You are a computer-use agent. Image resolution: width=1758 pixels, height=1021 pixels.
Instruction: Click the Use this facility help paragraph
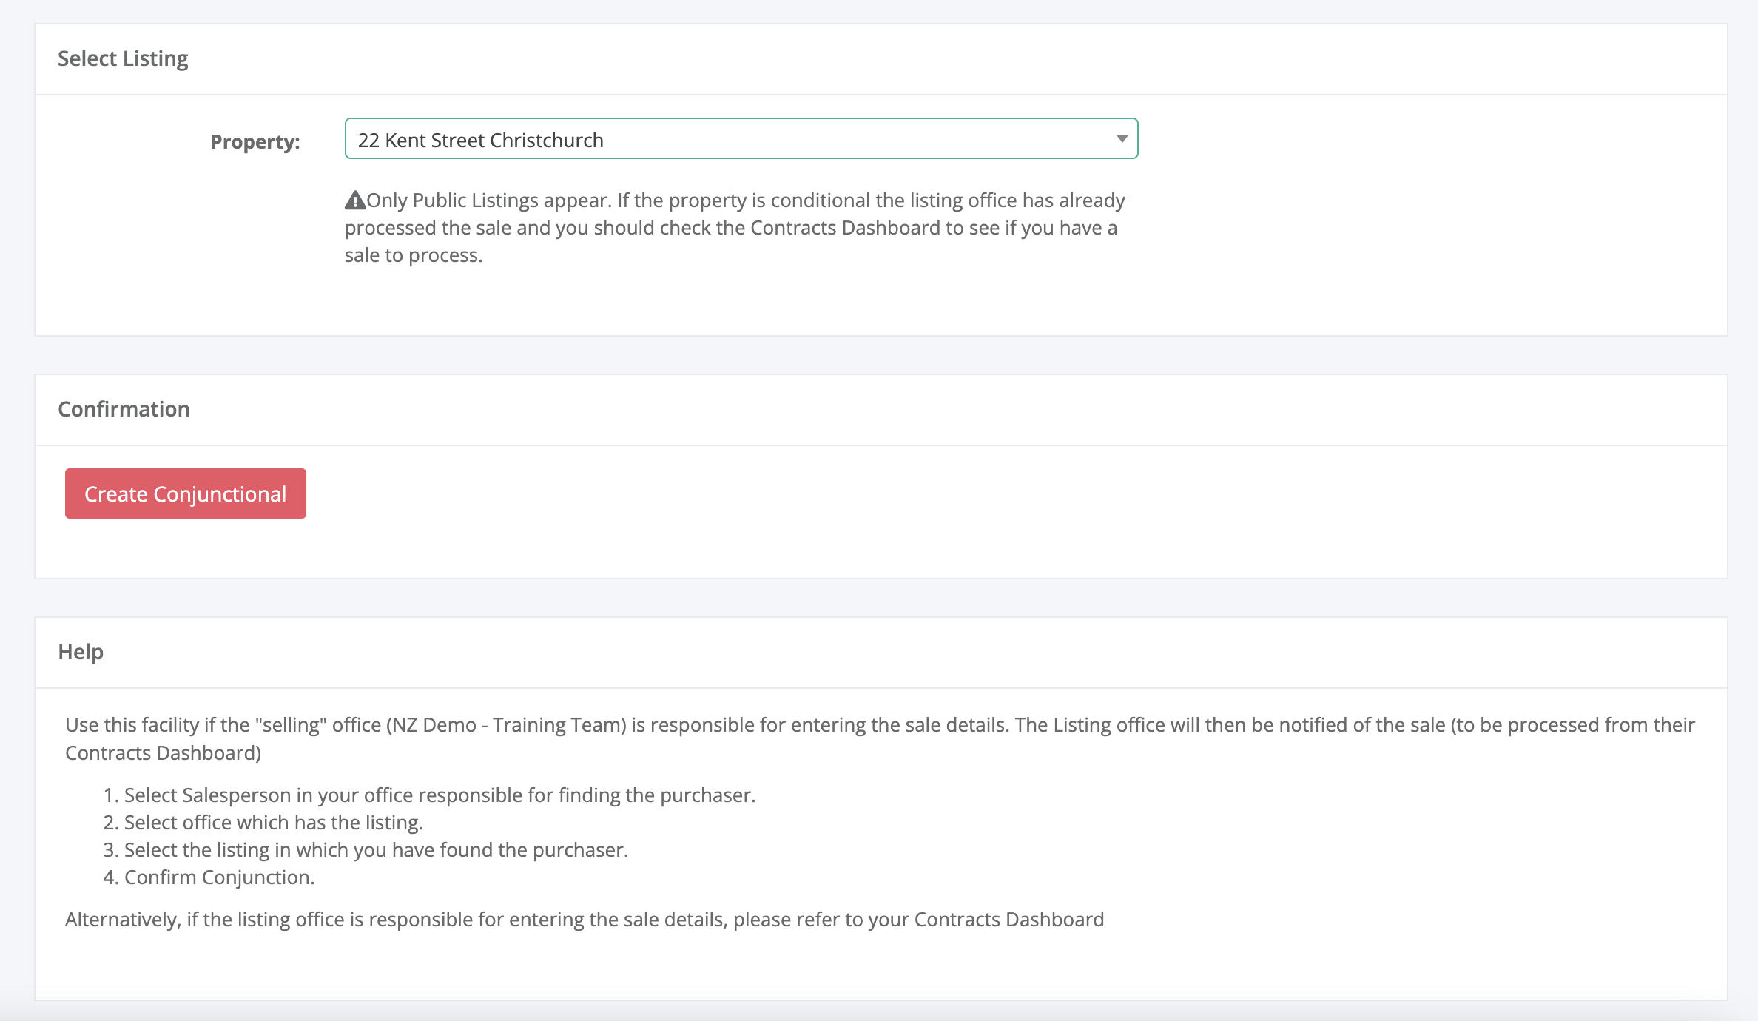[x=879, y=725]
